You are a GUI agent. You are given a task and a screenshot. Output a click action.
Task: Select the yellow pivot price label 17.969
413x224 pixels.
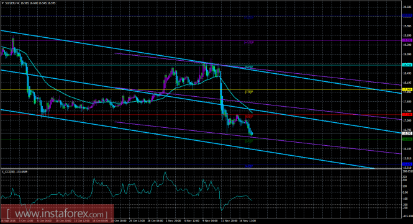pos(407,90)
